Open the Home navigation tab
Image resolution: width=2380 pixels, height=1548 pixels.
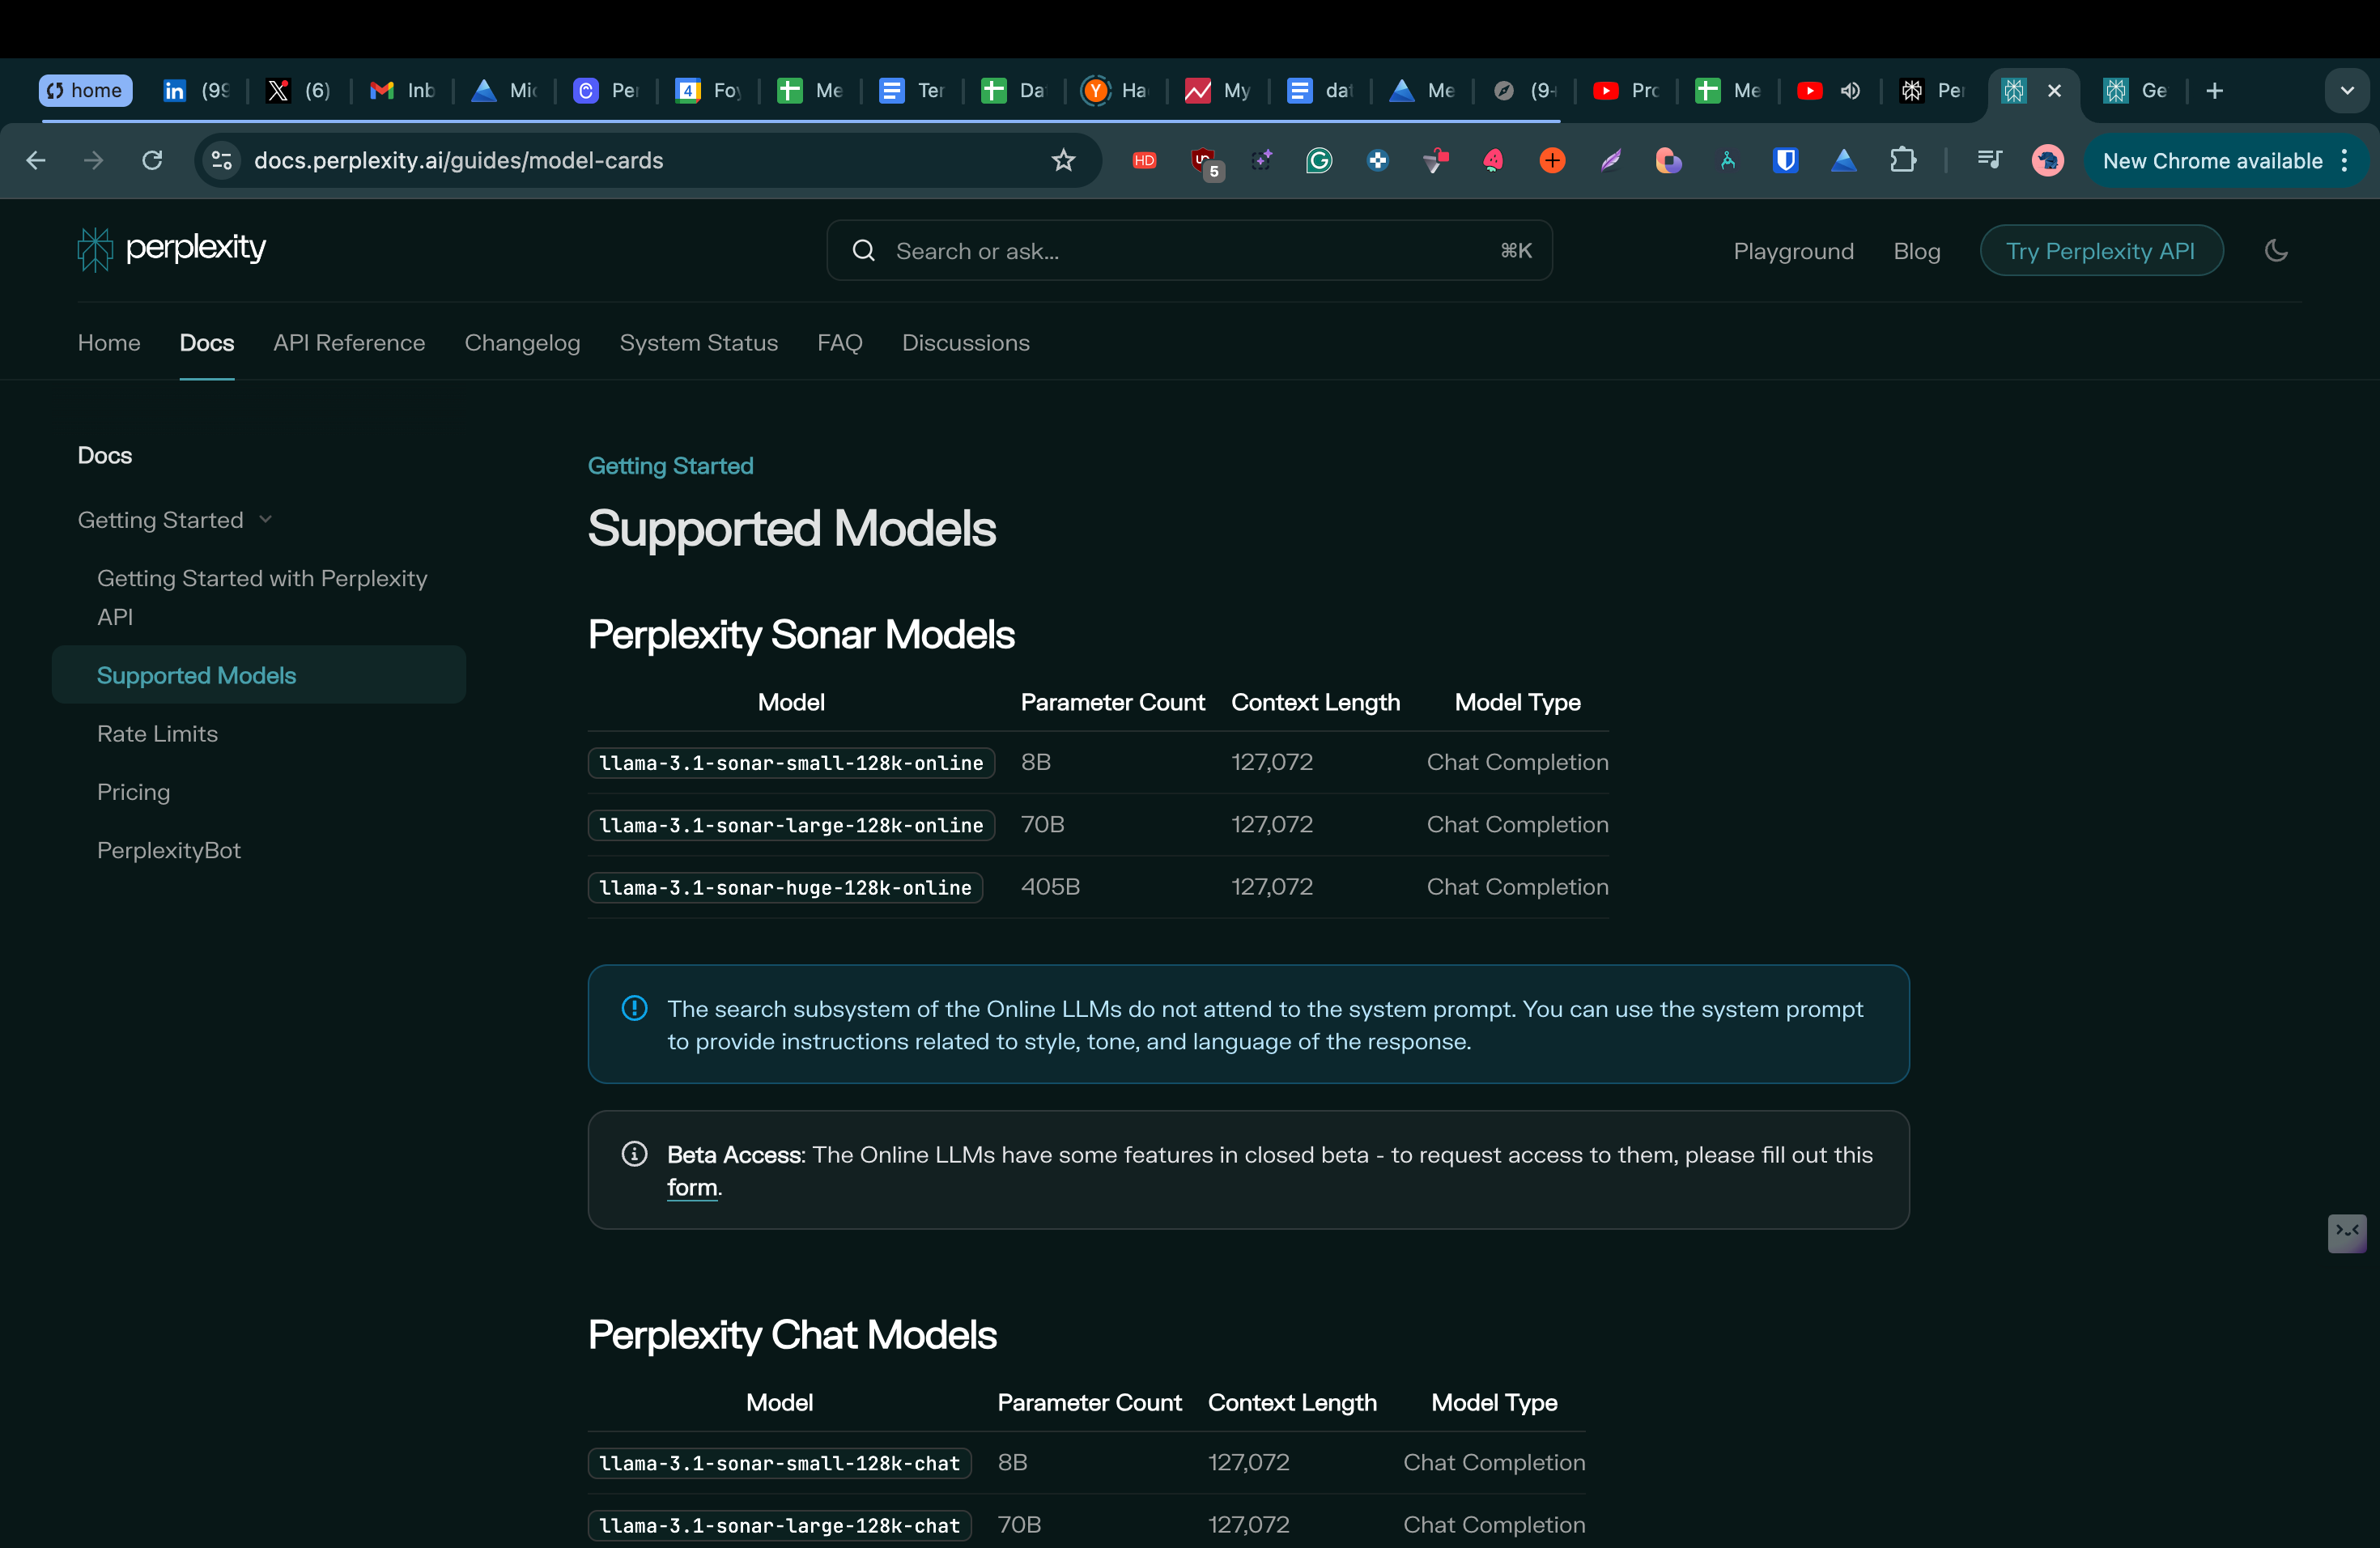tap(109, 343)
